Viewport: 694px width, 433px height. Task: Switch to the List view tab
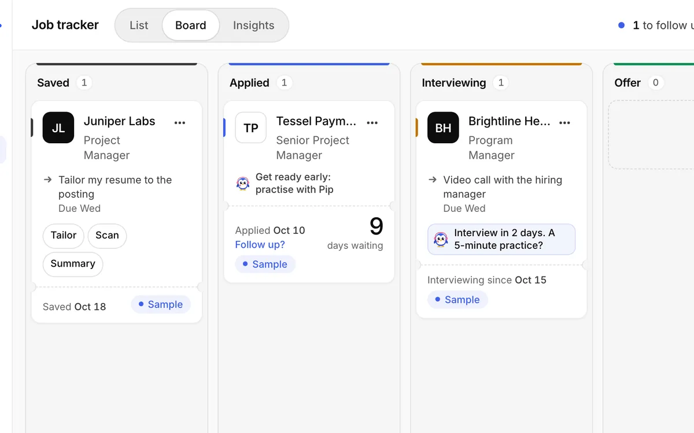[139, 25]
